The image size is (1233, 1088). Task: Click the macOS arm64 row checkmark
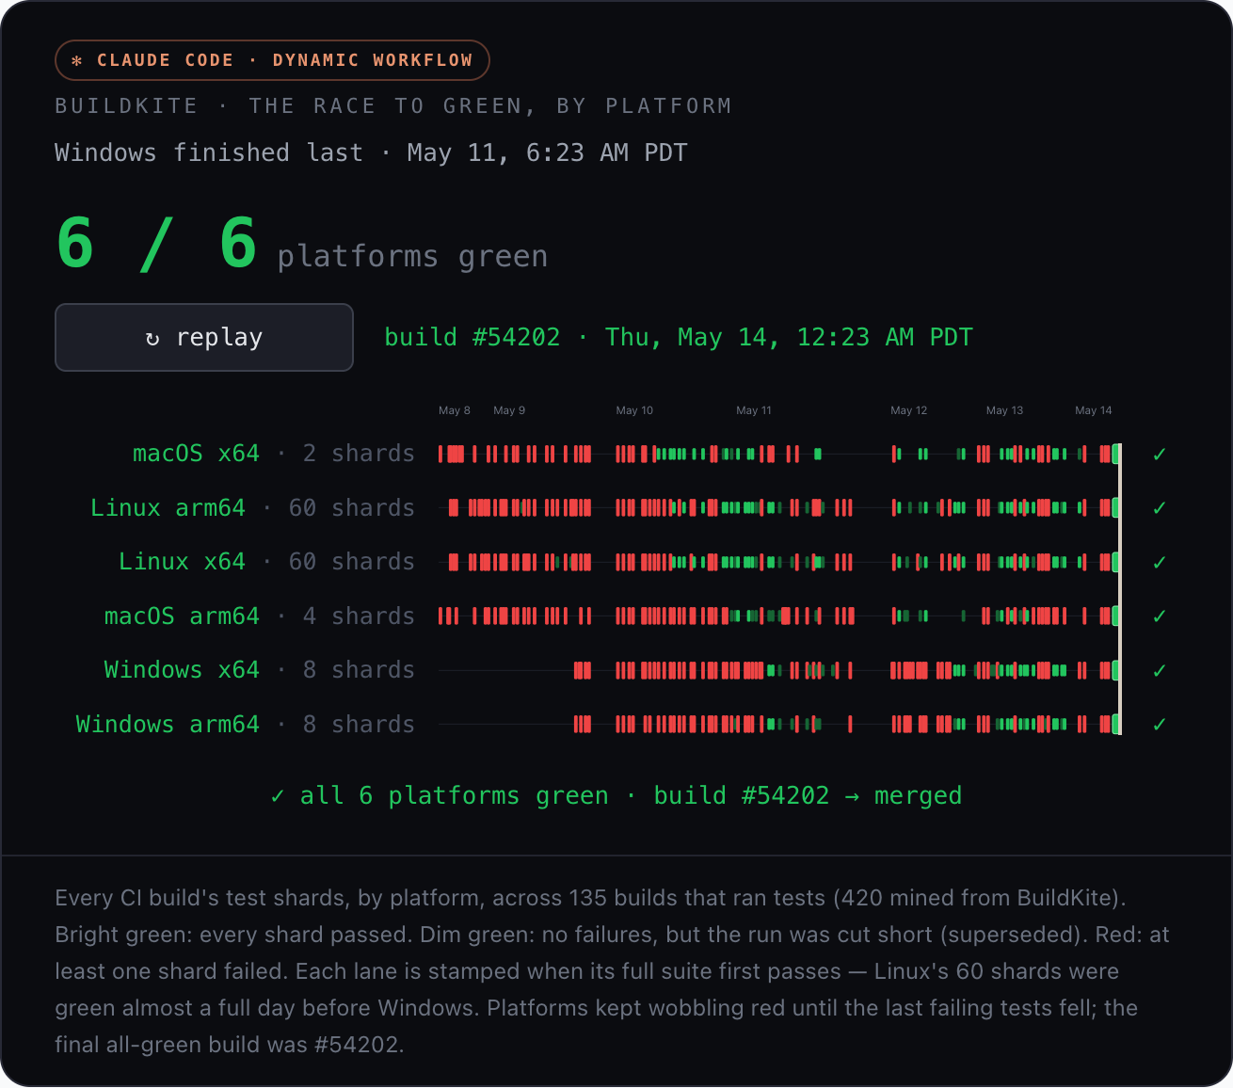[x=1159, y=616]
